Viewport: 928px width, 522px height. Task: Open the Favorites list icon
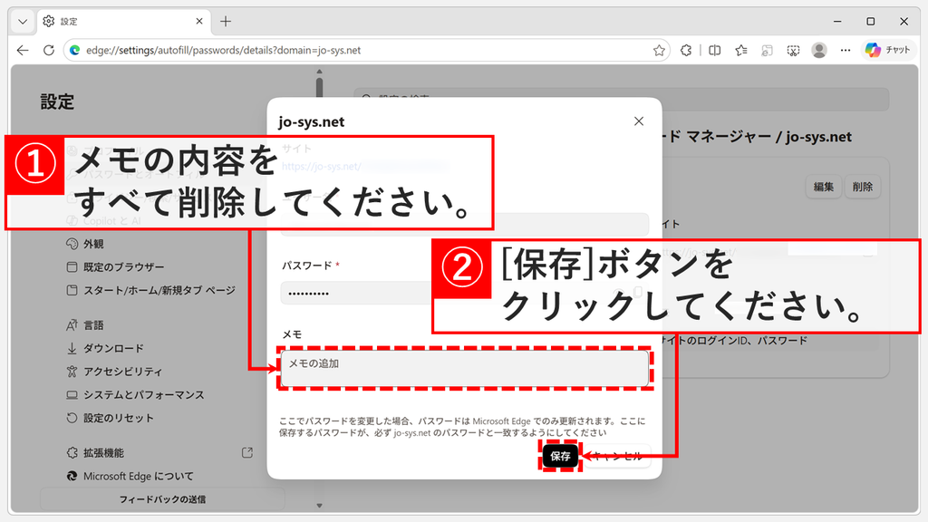click(741, 51)
